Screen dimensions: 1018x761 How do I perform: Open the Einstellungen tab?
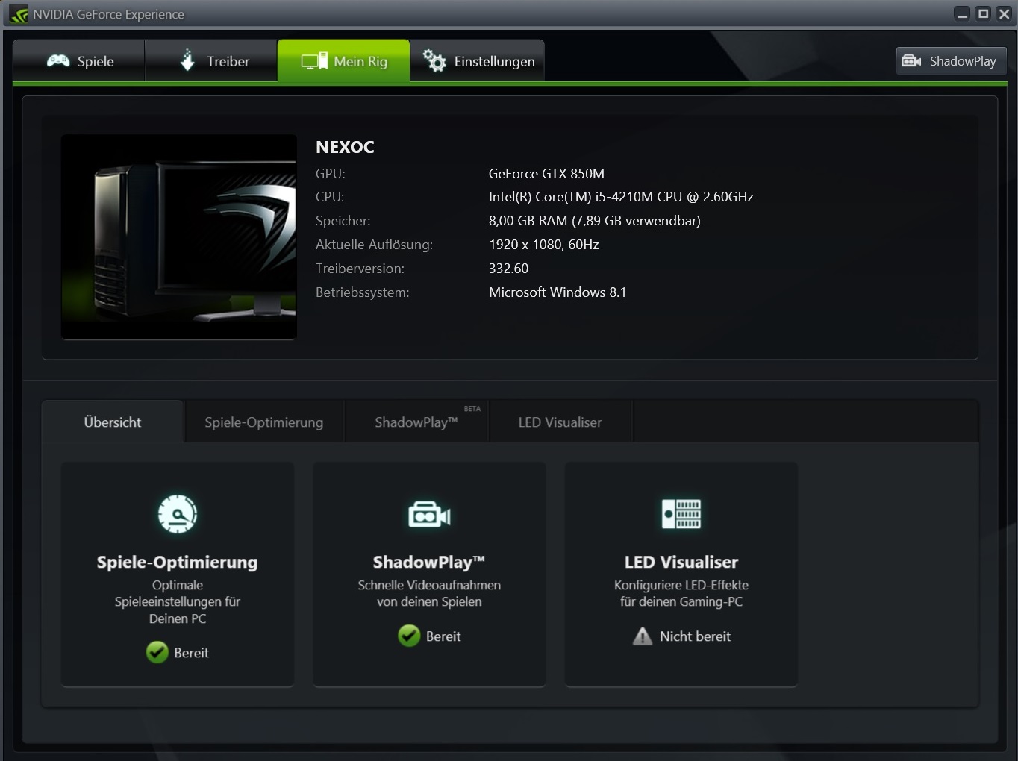click(x=478, y=60)
